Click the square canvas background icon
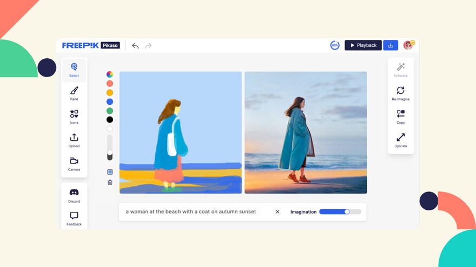Image resolution: width=476 pixels, height=267 pixels. pos(110,172)
